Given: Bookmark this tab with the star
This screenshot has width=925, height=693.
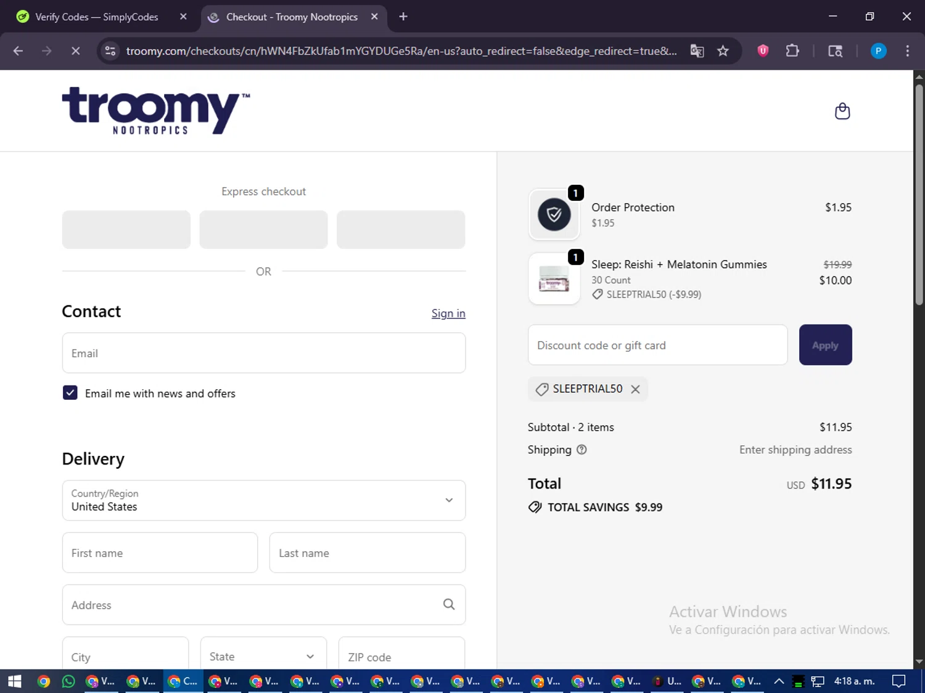Looking at the screenshot, I should pyautogui.click(x=723, y=51).
